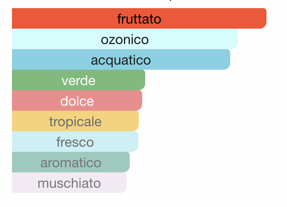
Task: Click the gray fresco label
Action: (75, 142)
